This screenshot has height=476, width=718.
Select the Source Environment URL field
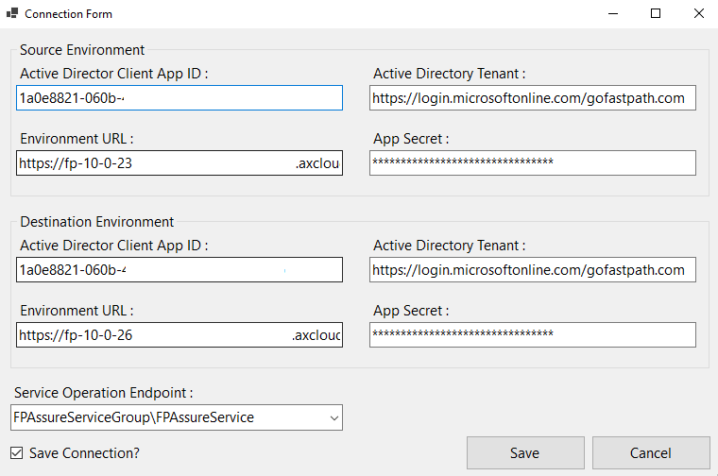[179, 163]
